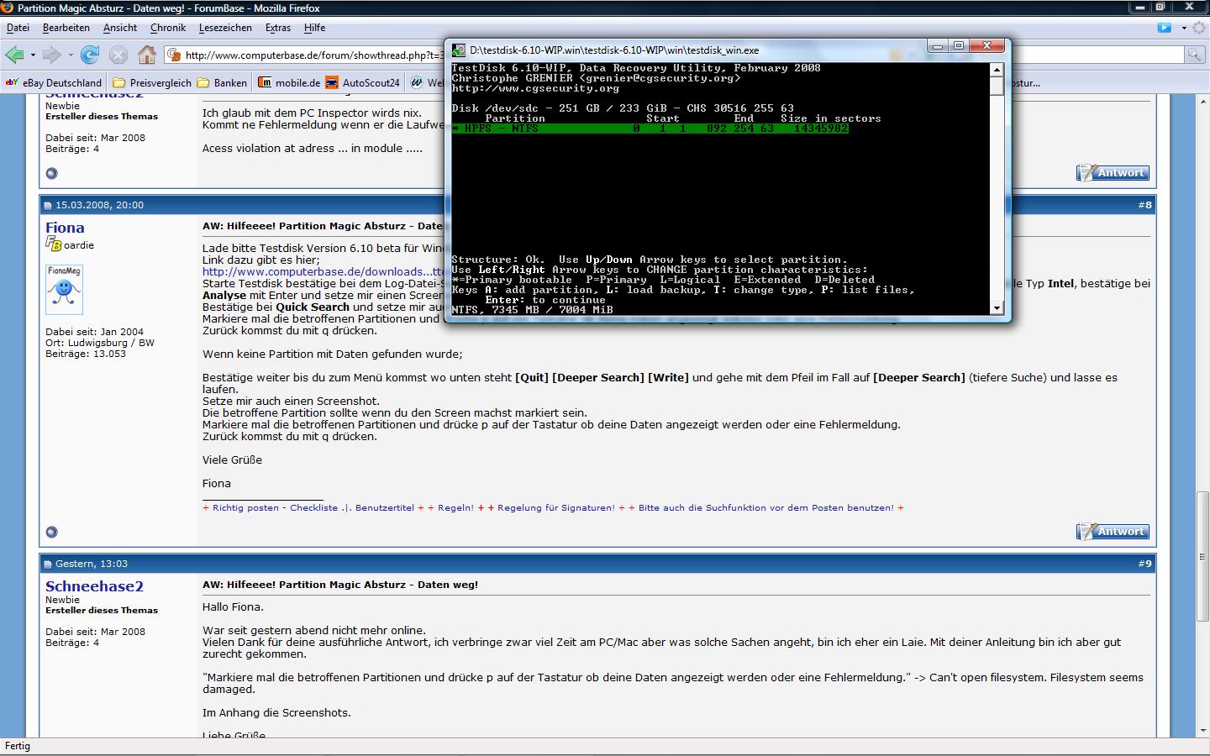Open Schneehase2 profile link in post #9

94,586
